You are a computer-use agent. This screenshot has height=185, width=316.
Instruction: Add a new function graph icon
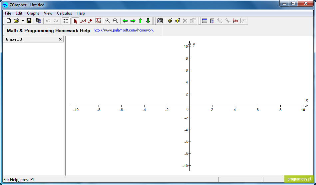pyautogui.click(x=170, y=21)
